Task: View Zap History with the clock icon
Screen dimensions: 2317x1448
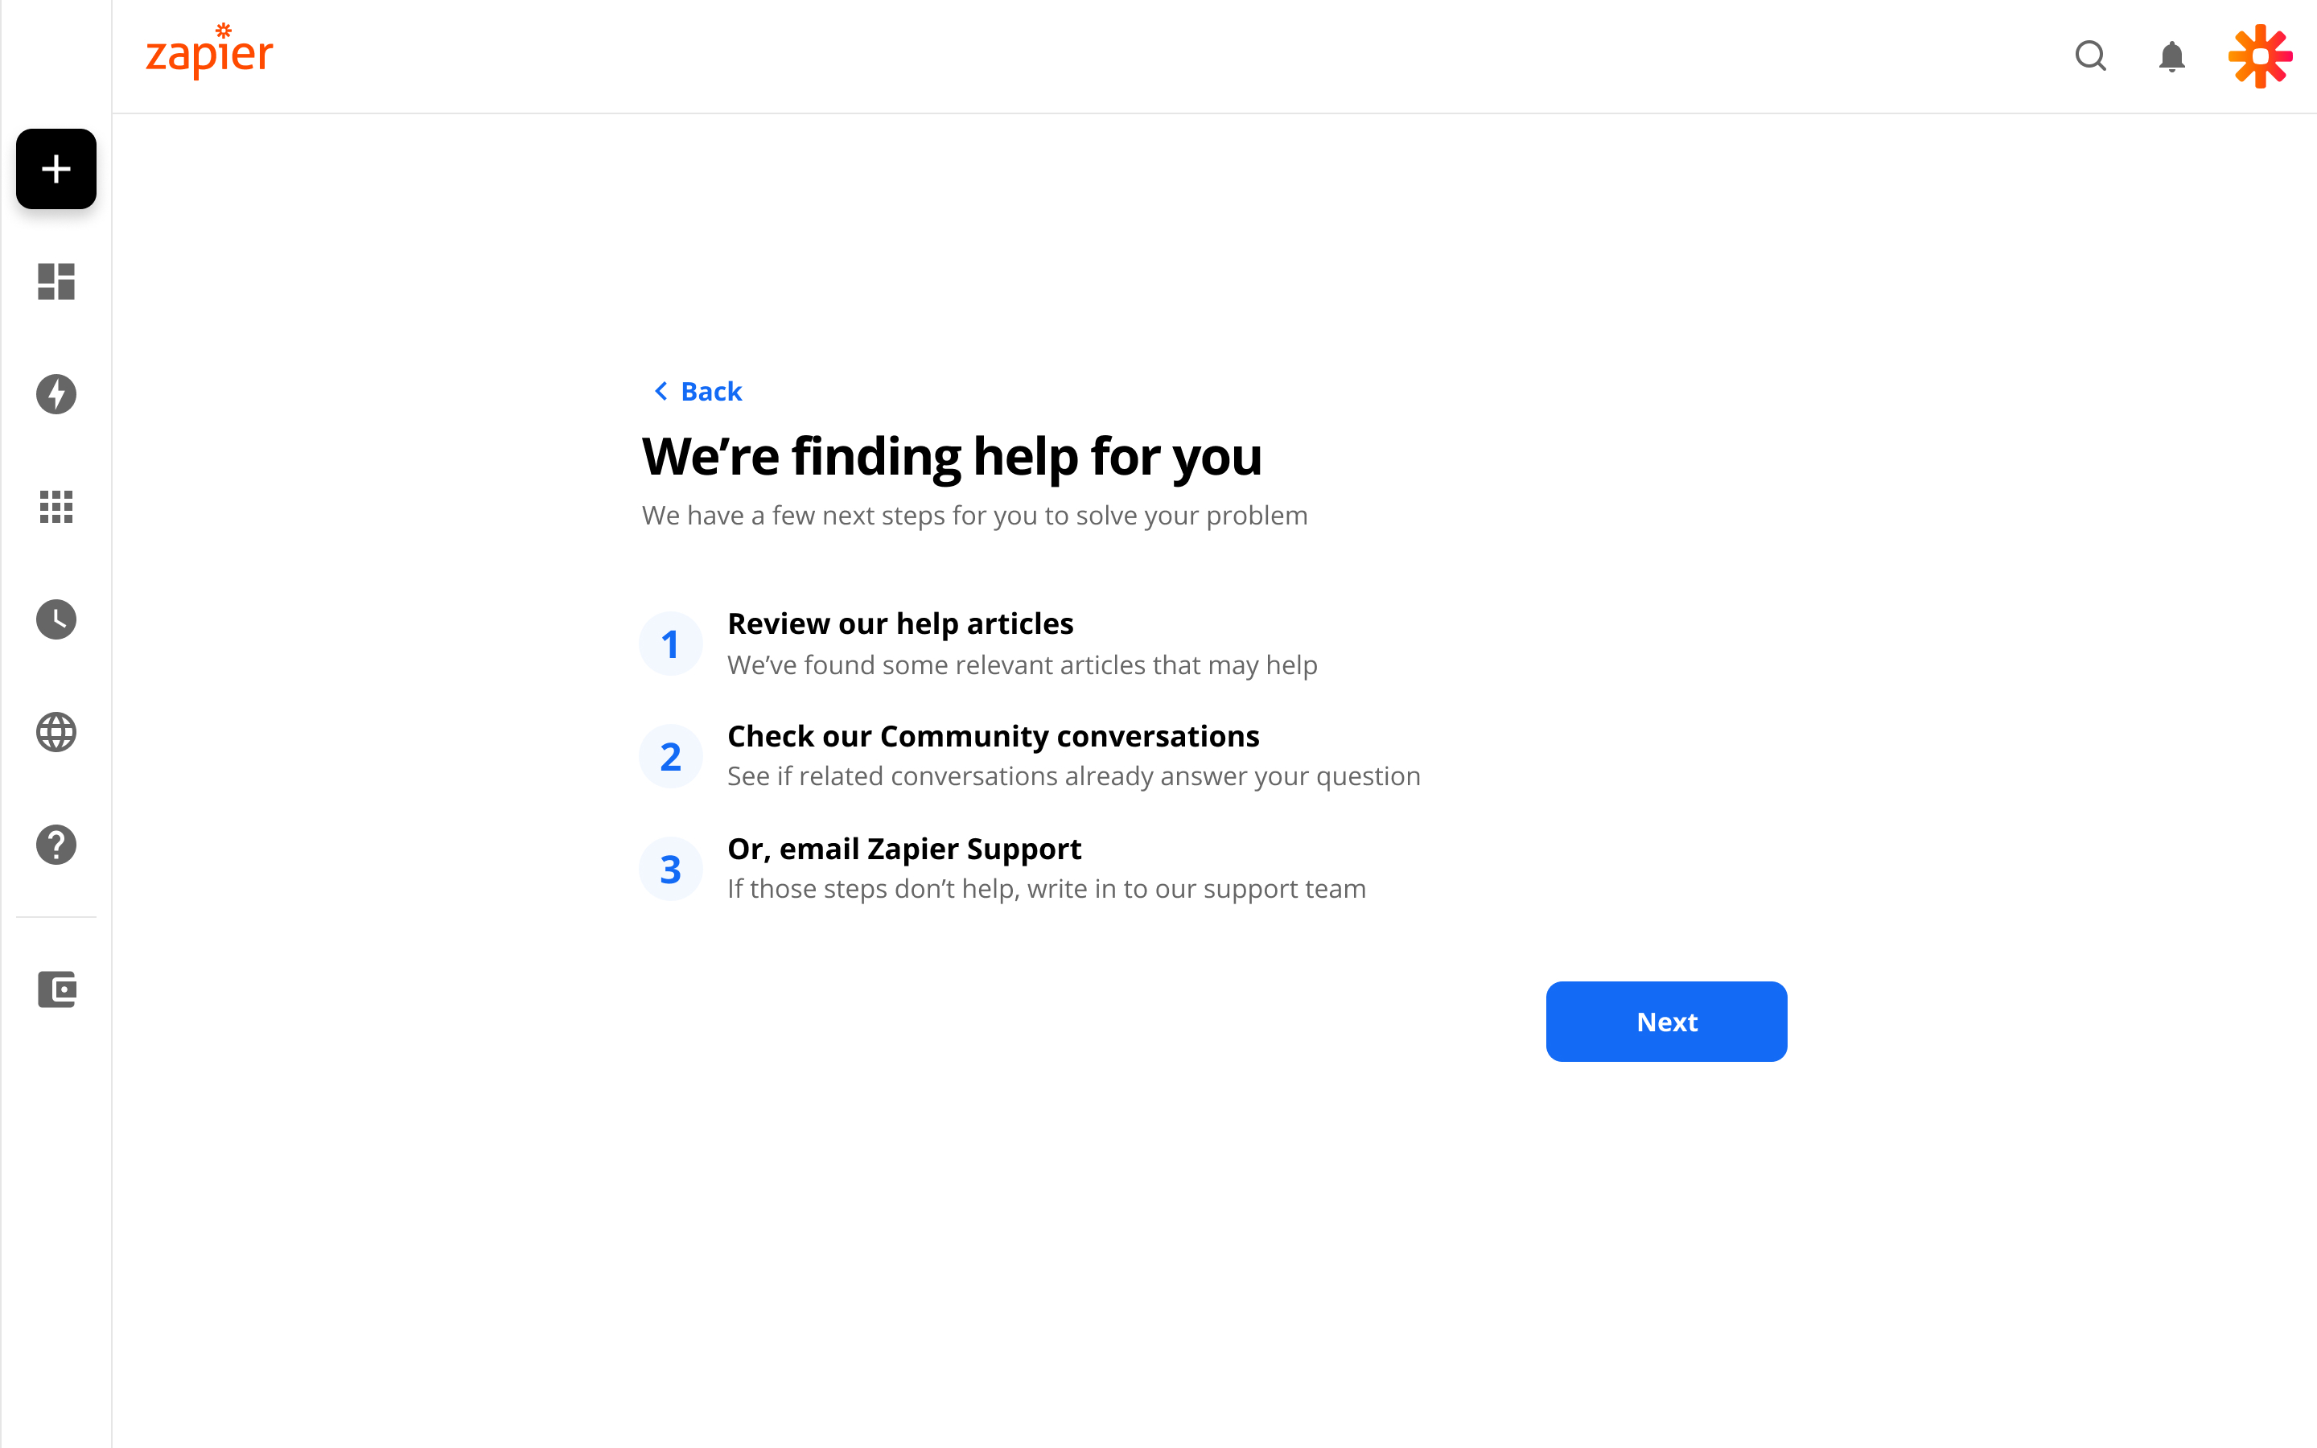Action: (55, 619)
